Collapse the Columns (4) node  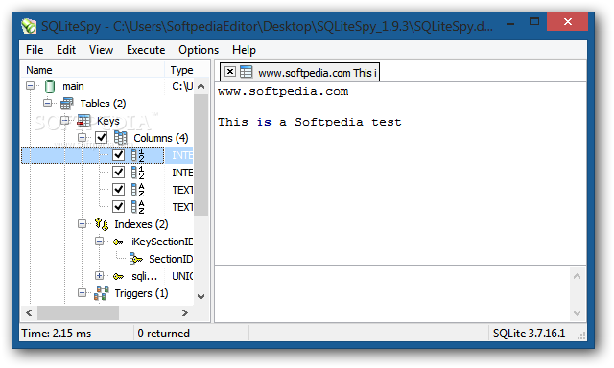click(x=82, y=138)
